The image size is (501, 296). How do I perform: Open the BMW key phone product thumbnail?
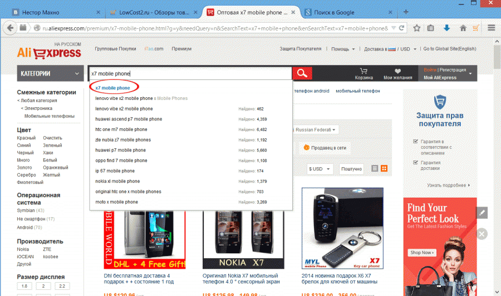click(342, 228)
